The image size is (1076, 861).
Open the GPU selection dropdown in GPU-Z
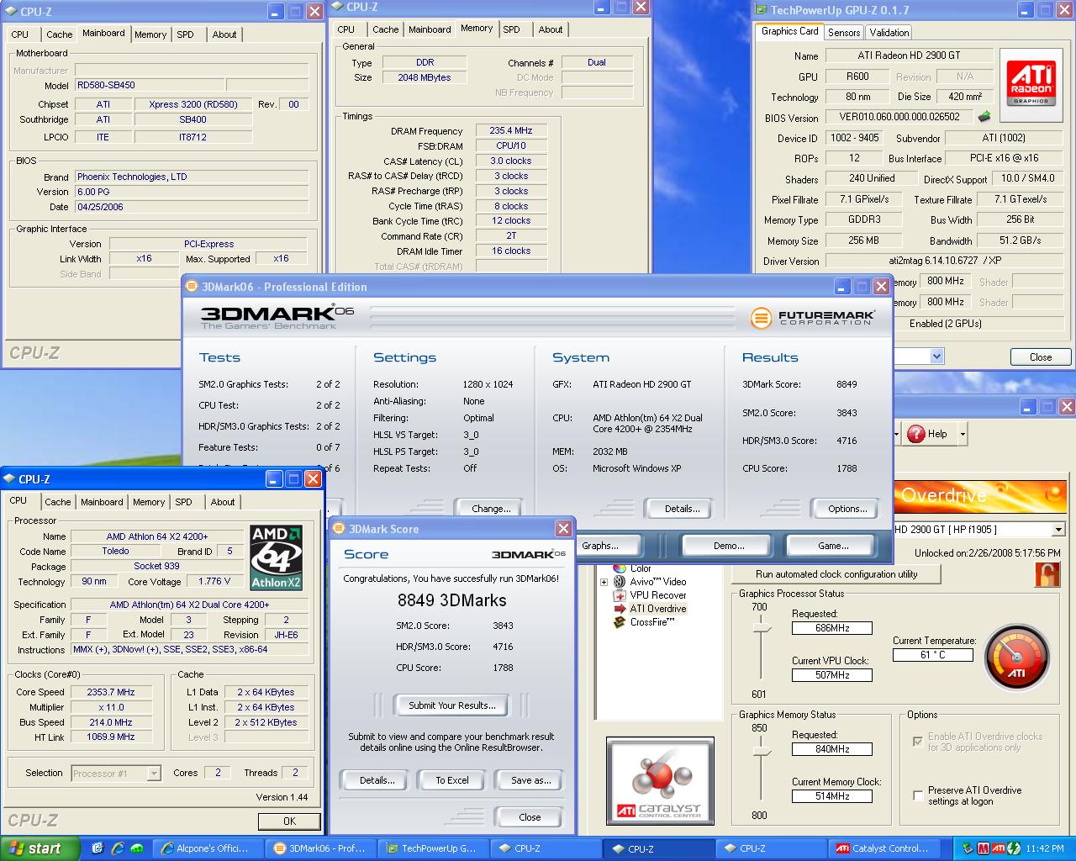click(936, 357)
